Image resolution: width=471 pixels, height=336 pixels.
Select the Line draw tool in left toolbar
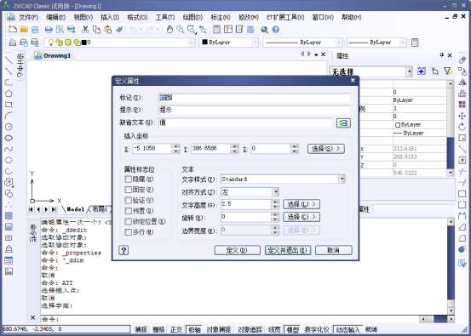9,60
